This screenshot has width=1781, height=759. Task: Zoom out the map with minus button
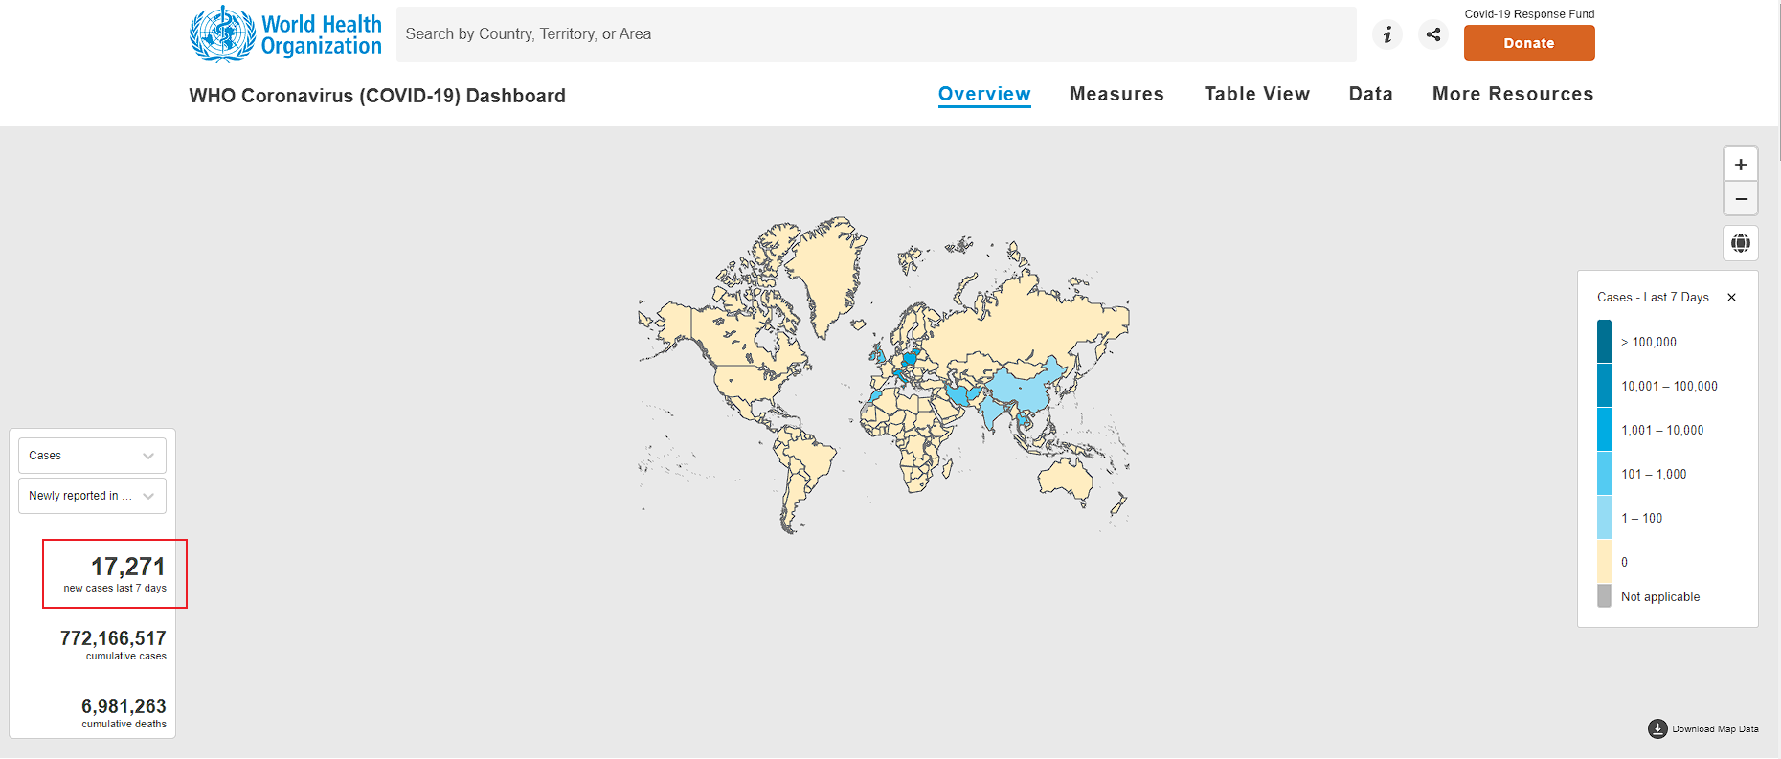tap(1741, 199)
